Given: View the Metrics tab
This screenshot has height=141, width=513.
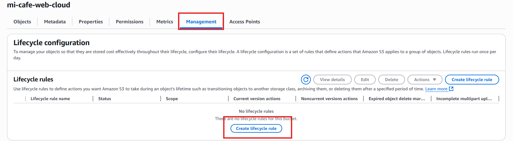Looking at the screenshot, I should pyautogui.click(x=165, y=22).
